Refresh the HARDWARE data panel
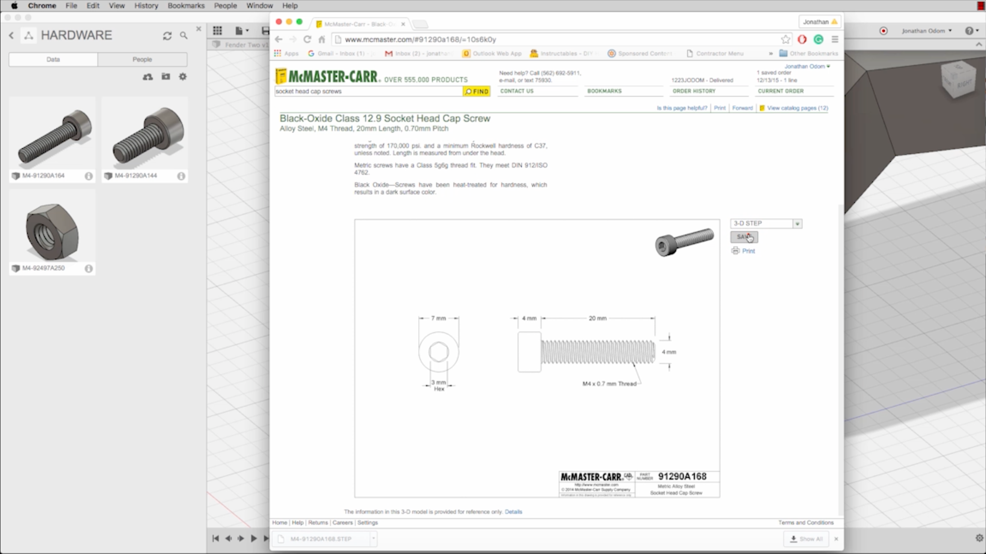The width and height of the screenshot is (986, 554). [167, 36]
